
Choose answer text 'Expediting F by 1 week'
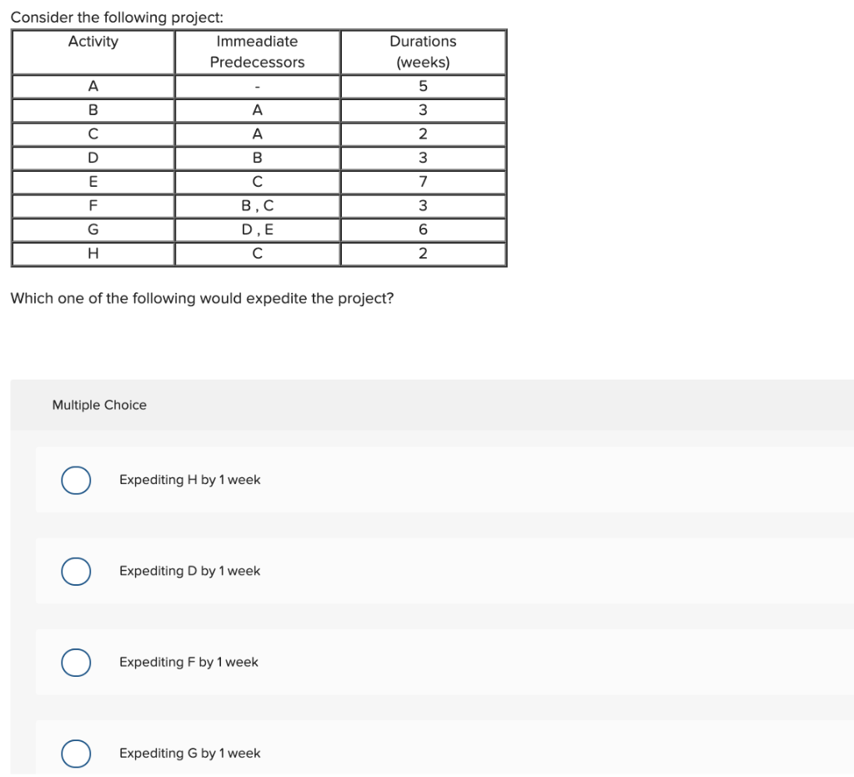click(188, 662)
